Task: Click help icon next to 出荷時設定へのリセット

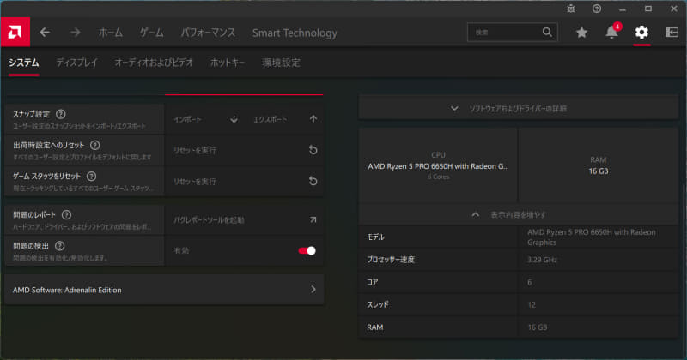Action: (94, 145)
